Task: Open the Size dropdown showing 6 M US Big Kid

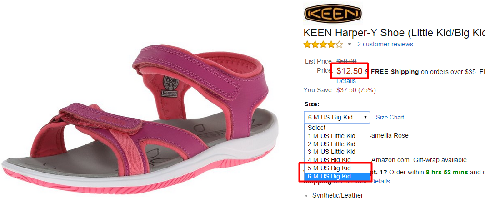Action: (x=337, y=117)
